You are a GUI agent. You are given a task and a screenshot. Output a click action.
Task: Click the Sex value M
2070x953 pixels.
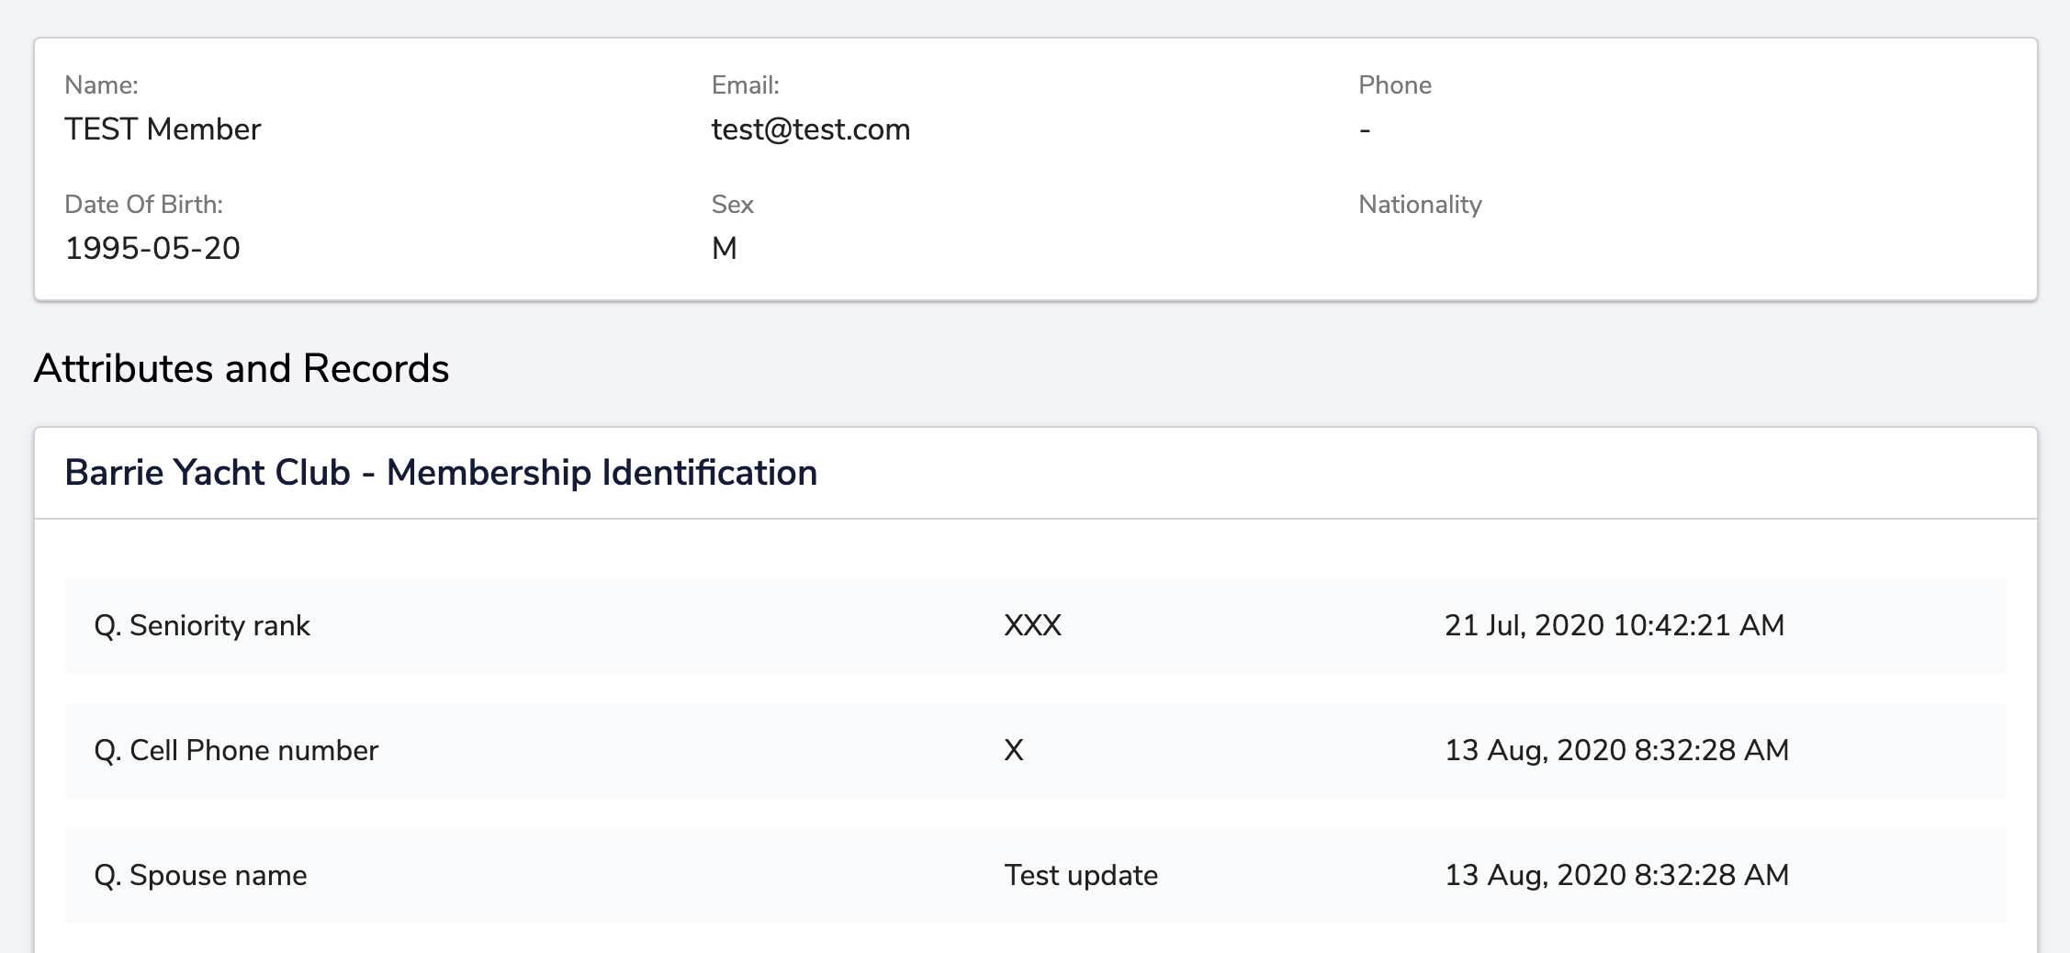point(724,249)
